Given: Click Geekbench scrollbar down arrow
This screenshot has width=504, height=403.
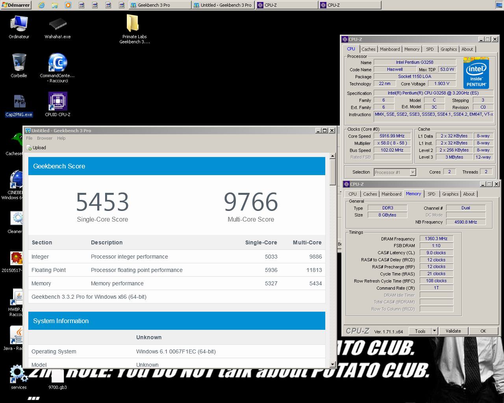Looking at the screenshot, I should pyautogui.click(x=332, y=364).
